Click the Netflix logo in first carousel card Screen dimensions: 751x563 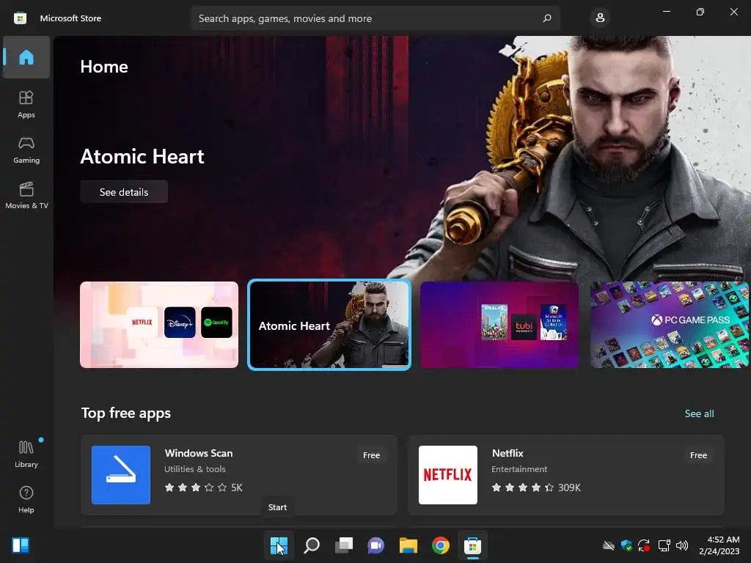142,323
